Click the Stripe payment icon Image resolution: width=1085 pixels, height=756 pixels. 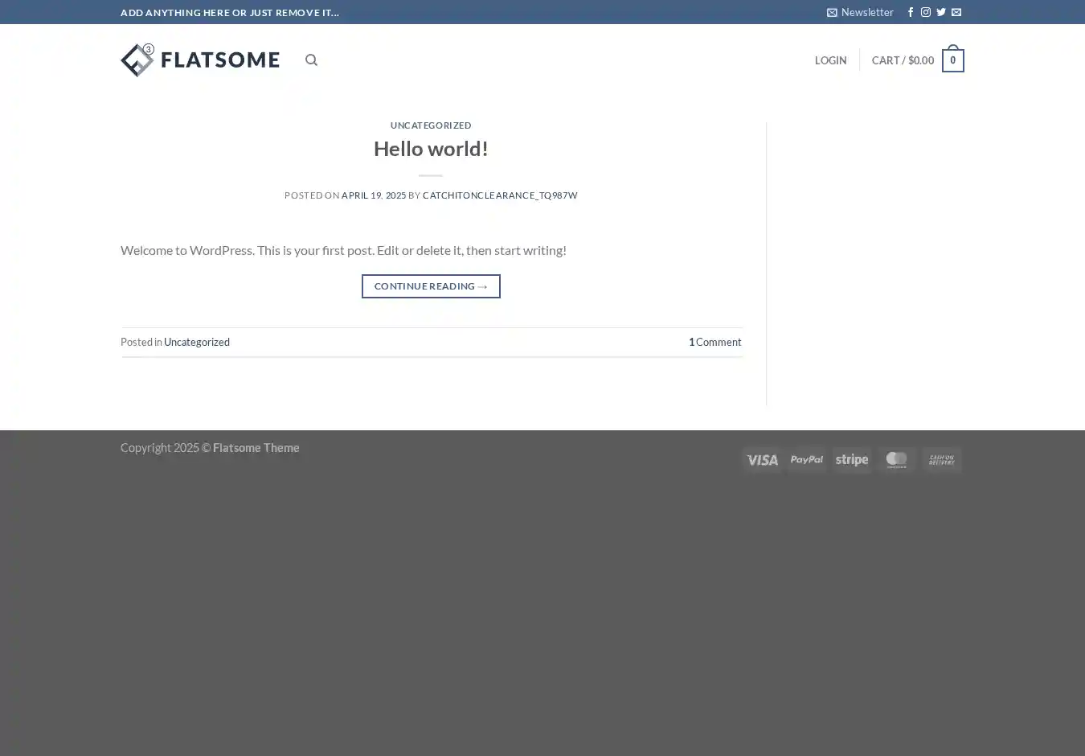[x=851, y=460]
